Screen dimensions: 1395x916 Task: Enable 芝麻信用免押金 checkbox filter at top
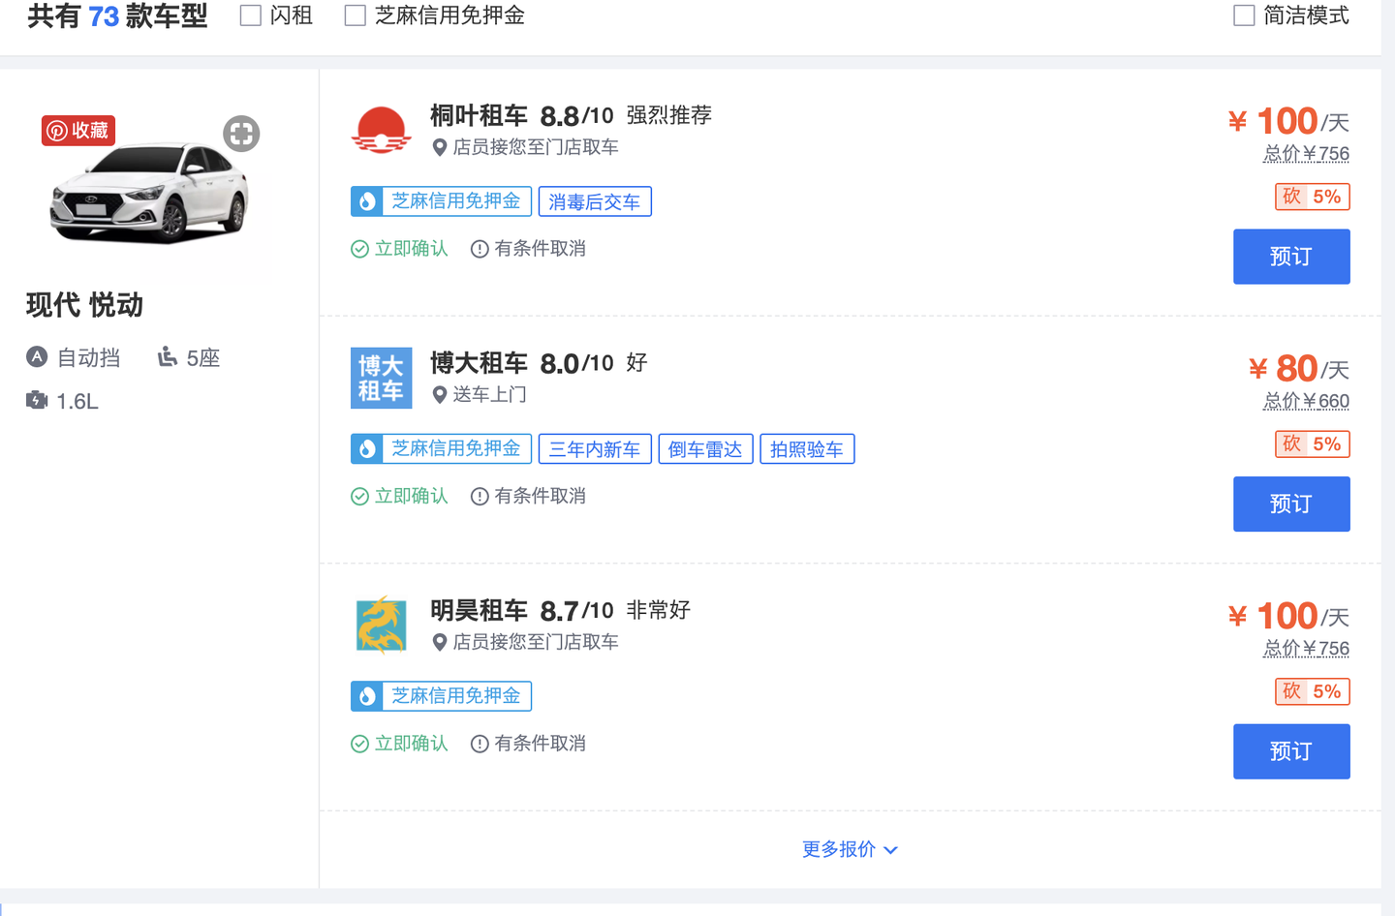pos(356,15)
